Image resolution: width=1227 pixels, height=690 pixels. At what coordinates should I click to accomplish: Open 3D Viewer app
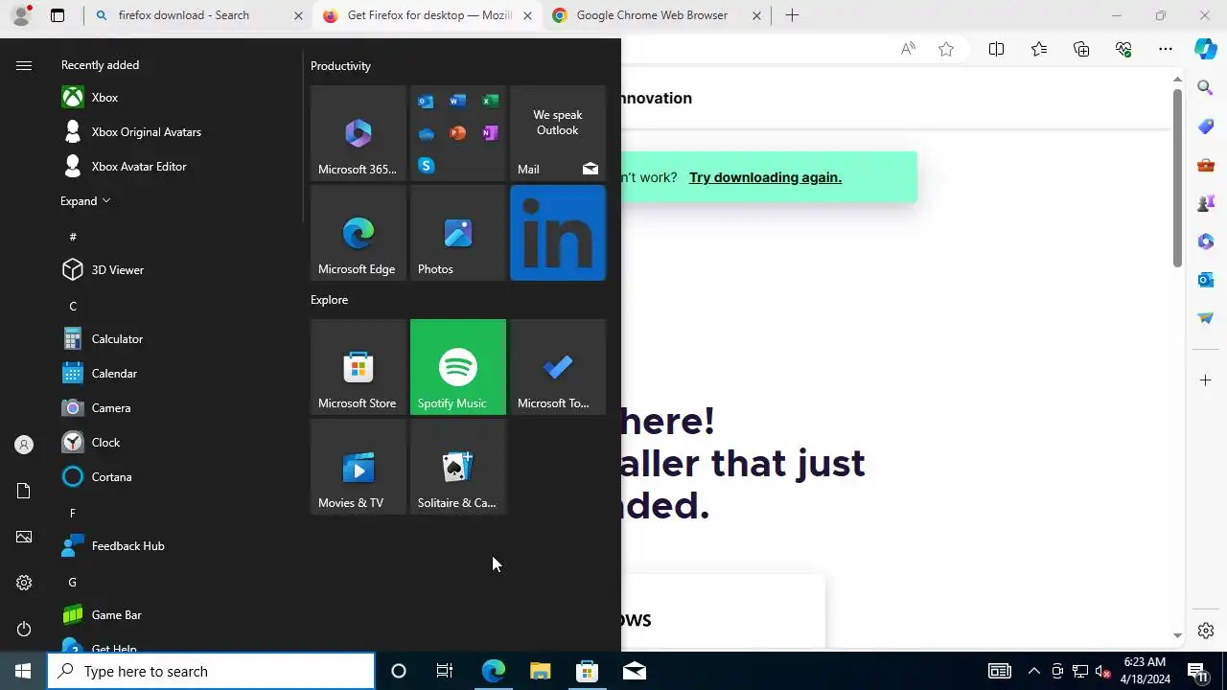click(178, 270)
